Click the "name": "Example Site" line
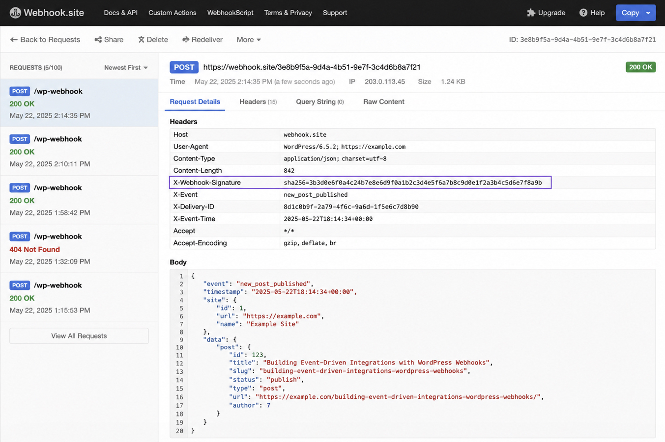665x442 pixels. click(258, 324)
